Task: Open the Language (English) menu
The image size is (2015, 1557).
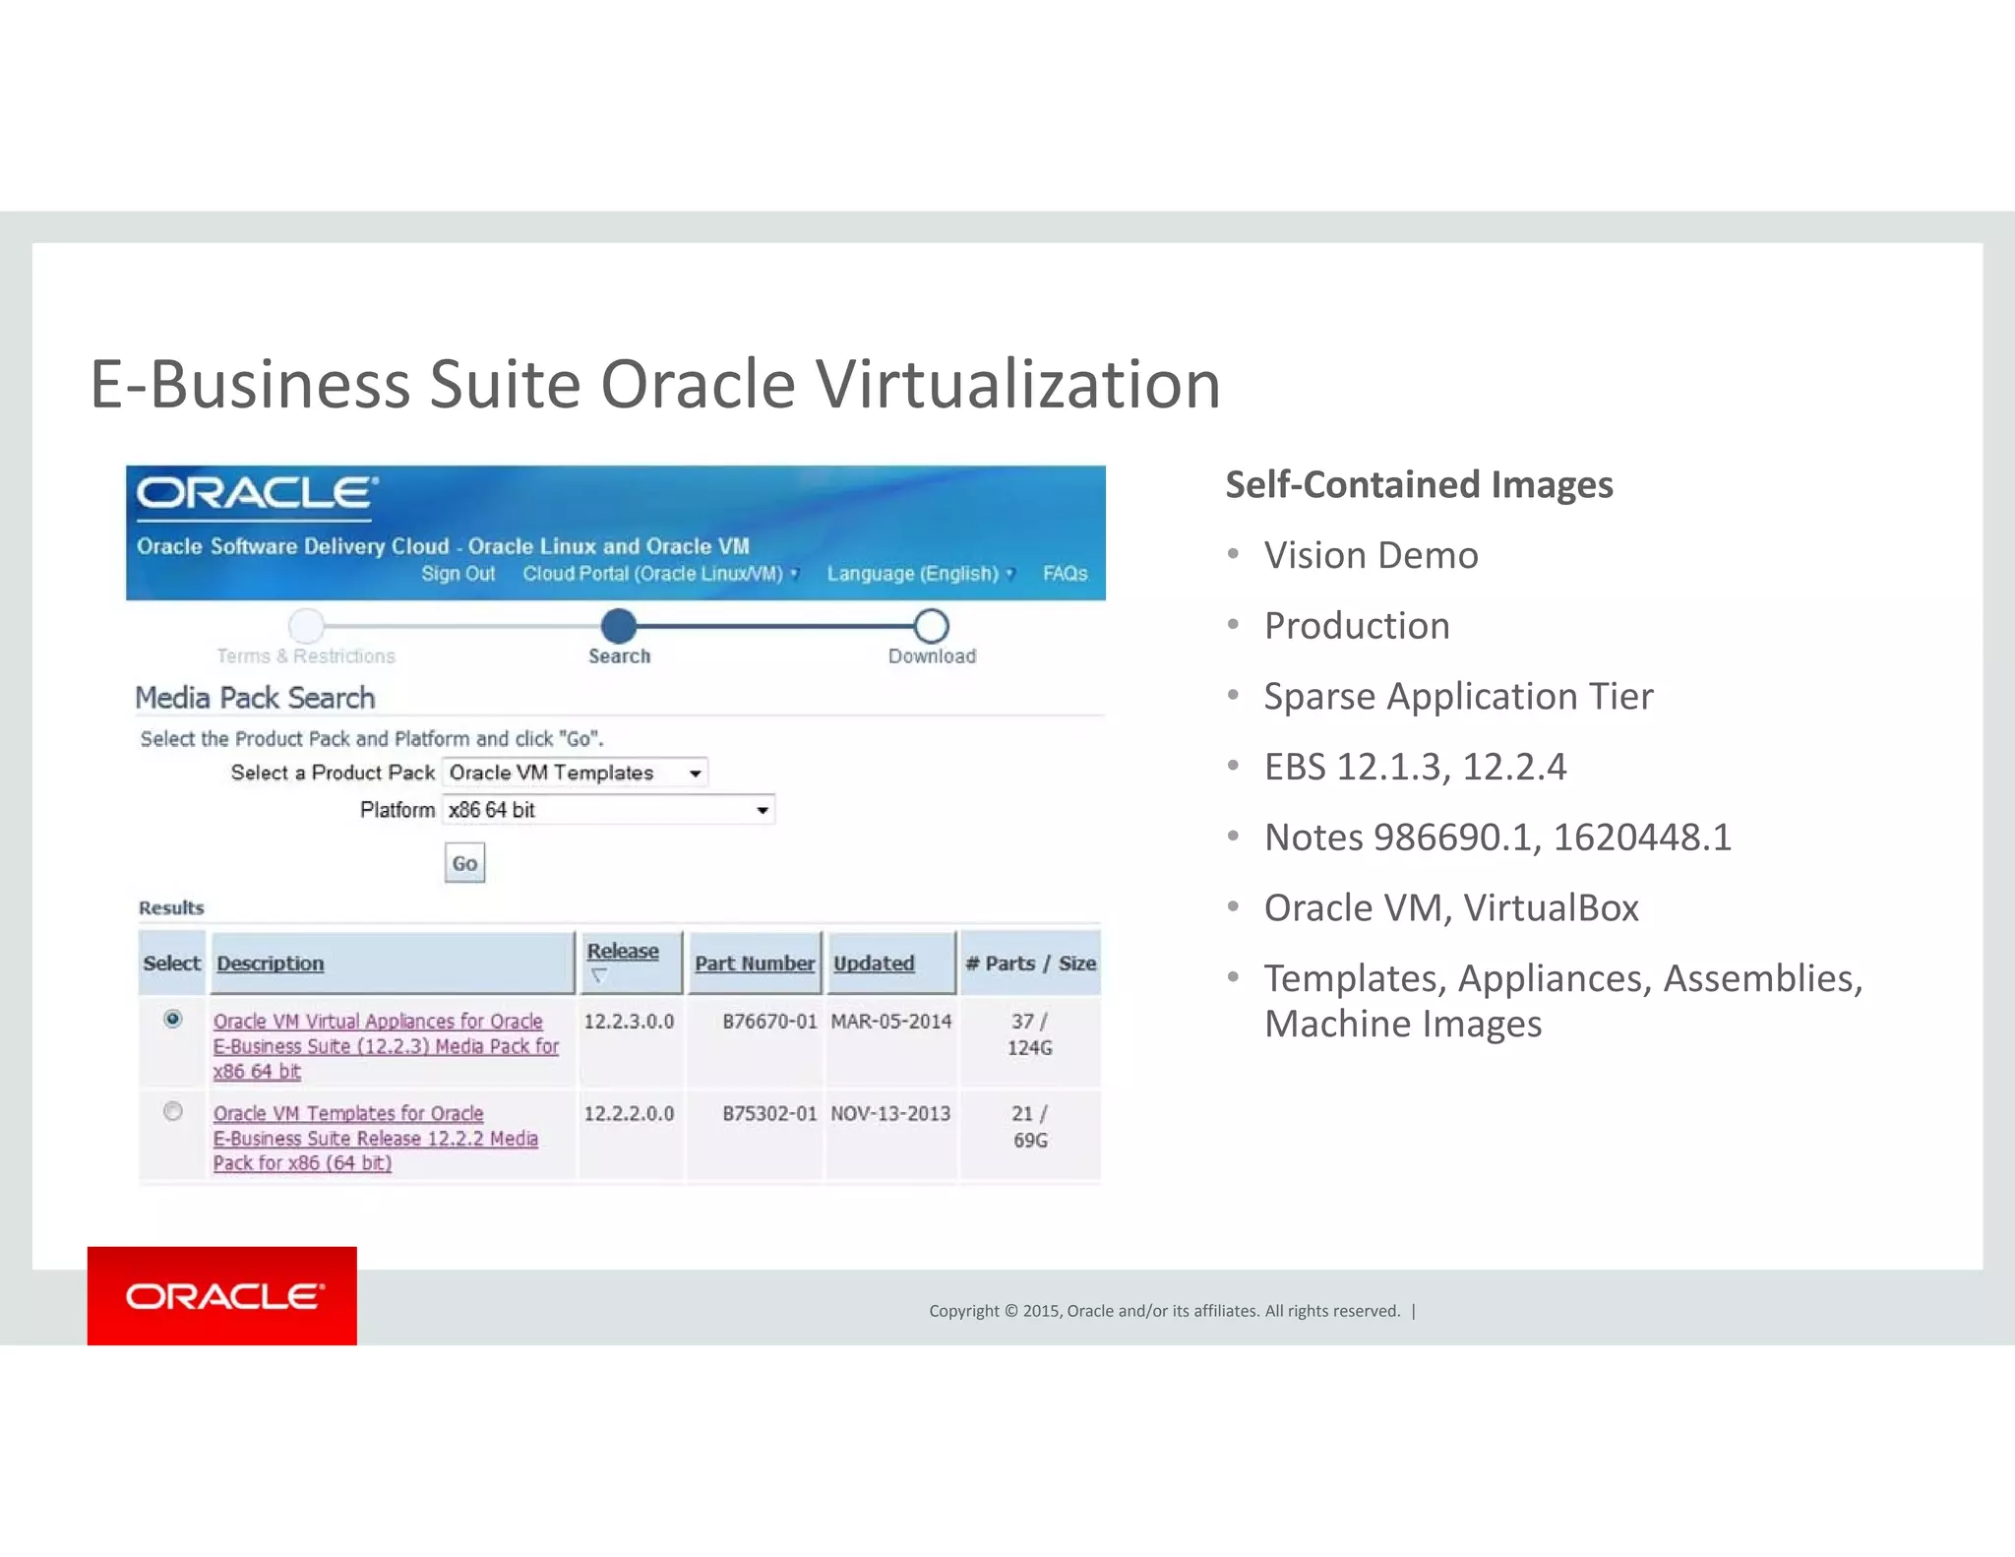Action: (920, 574)
